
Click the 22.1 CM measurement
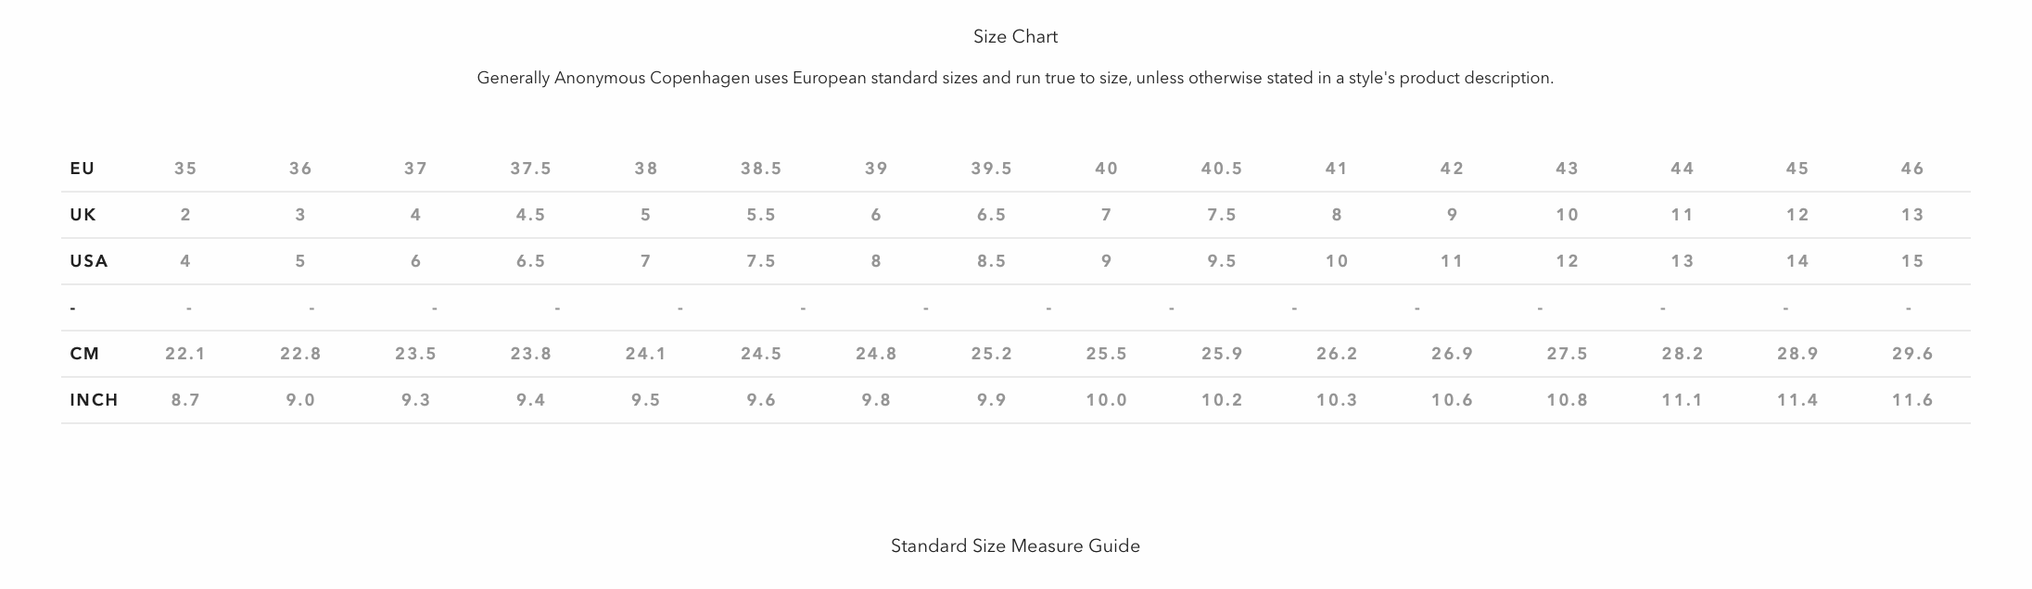(x=185, y=354)
